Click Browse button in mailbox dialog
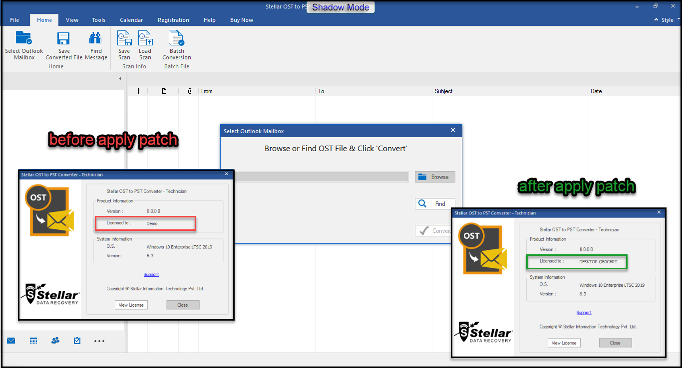This screenshot has width=682, height=368. 435,177
